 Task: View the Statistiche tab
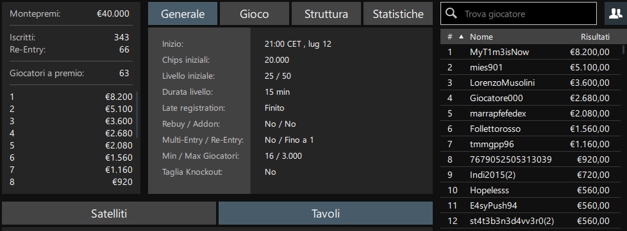[x=398, y=14]
